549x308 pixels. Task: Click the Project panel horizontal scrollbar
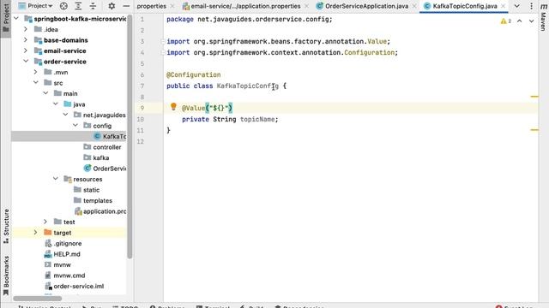point(38,299)
